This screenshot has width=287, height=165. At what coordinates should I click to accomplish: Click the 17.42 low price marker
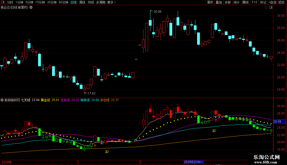(x=91, y=93)
